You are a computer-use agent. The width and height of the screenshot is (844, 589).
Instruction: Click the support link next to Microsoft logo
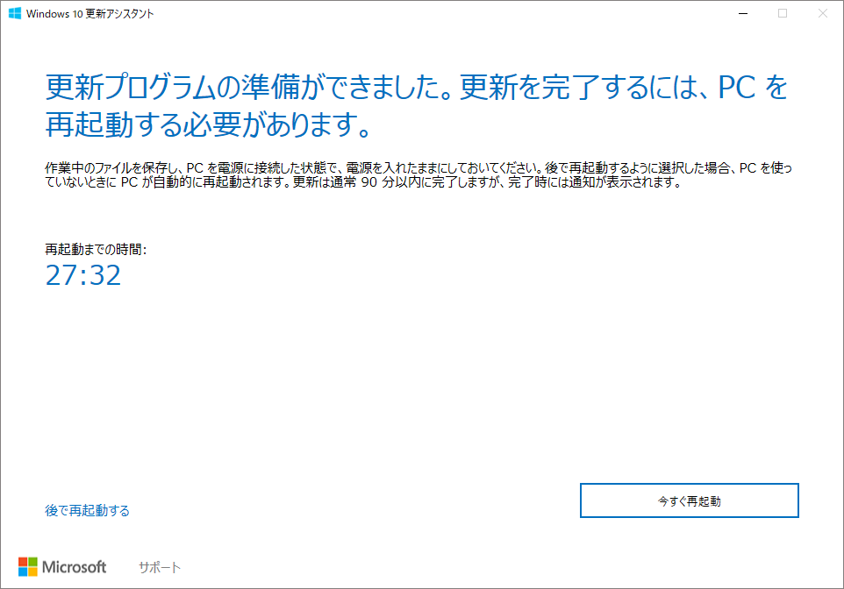click(159, 567)
